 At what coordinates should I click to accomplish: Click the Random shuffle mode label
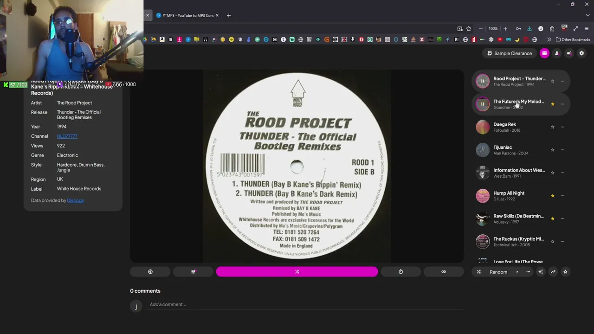click(x=498, y=272)
